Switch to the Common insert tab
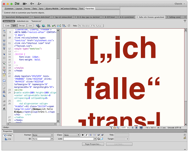189x152 pixels. [9, 8]
